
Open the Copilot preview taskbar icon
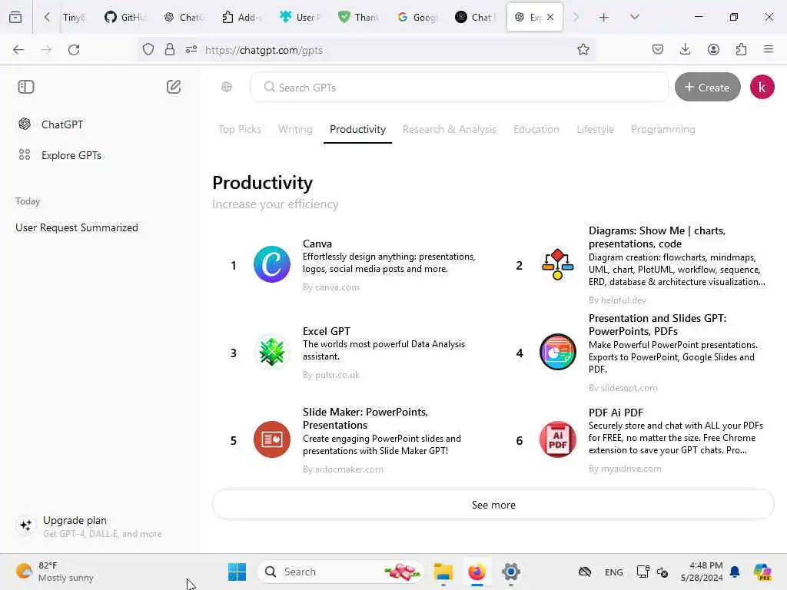pos(762,572)
